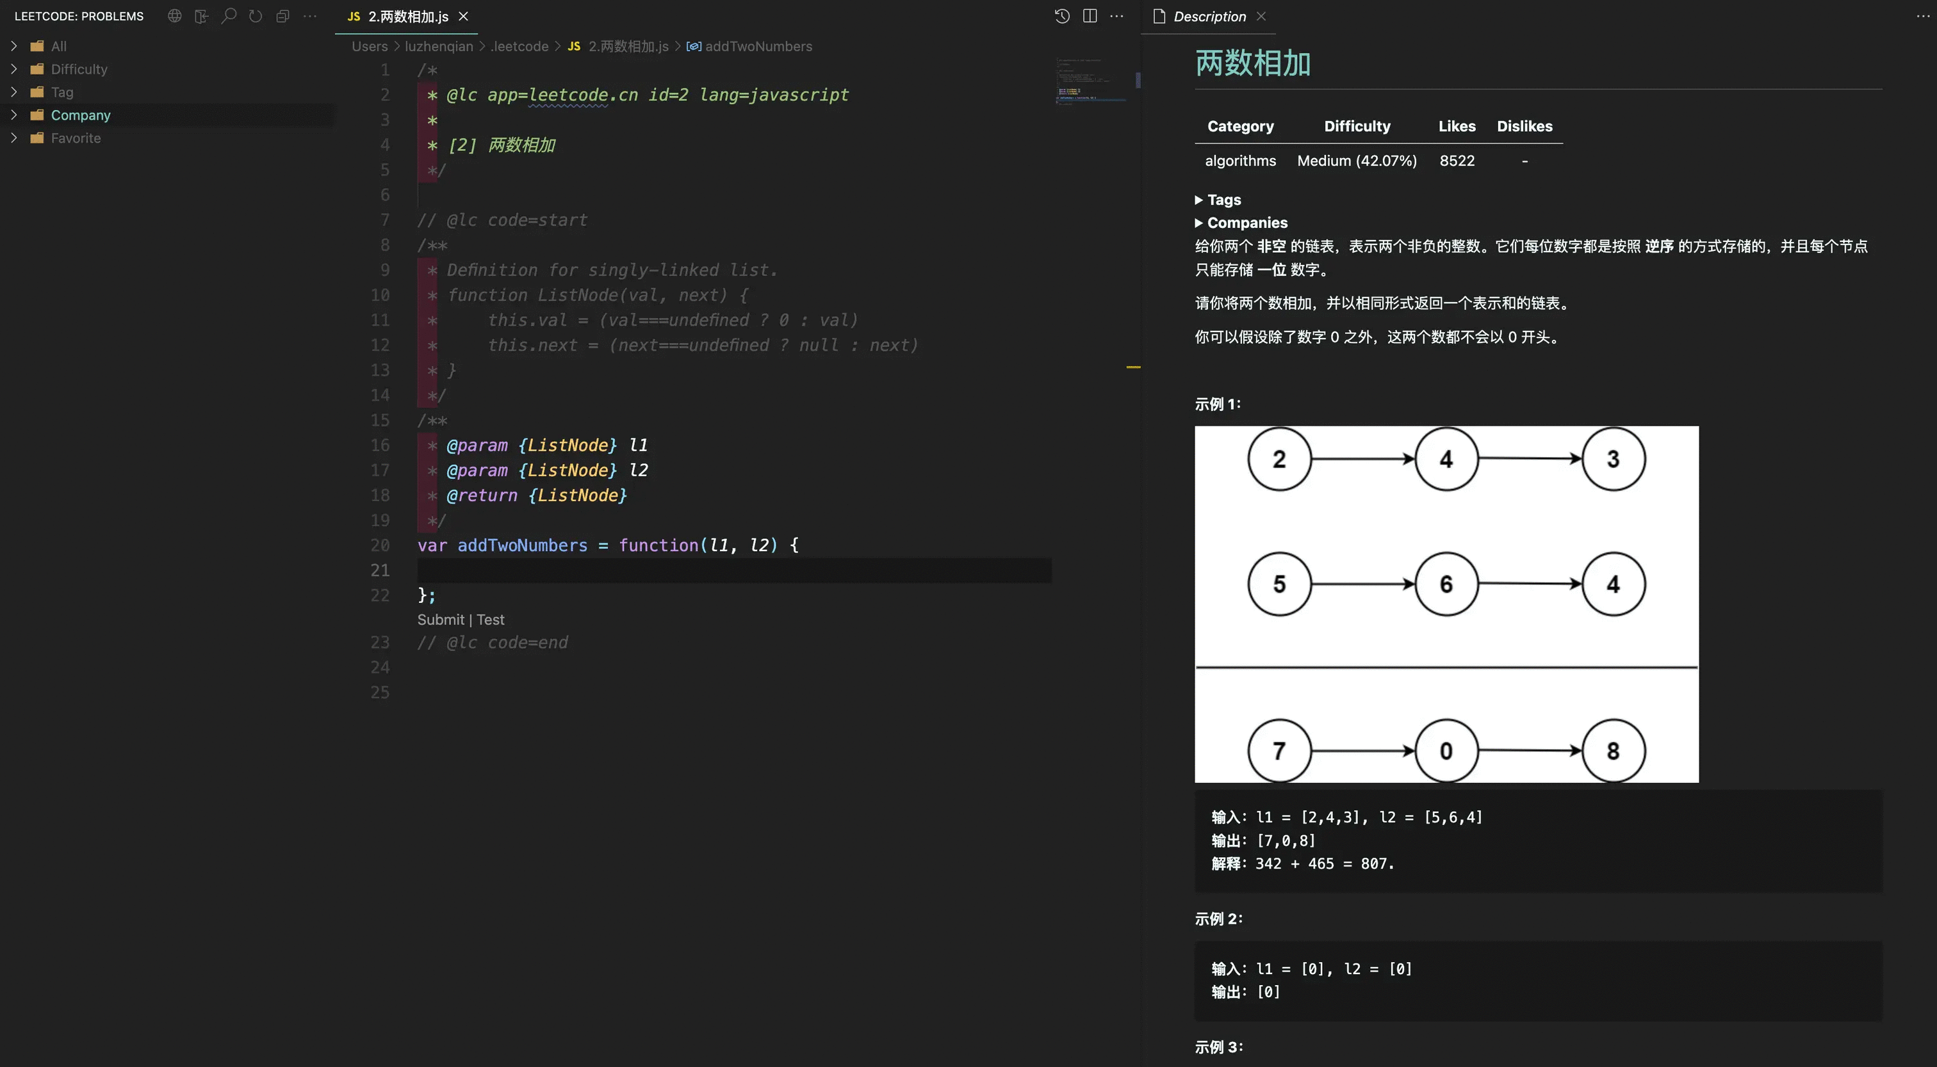Image resolution: width=1937 pixels, height=1067 pixels.
Task: Click the LeetCode sign out icon
Action: (202, 16)
